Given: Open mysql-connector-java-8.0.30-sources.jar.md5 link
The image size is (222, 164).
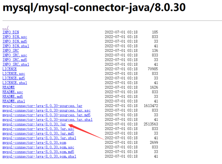Looking at the screenshot, I should coord(47,115).
